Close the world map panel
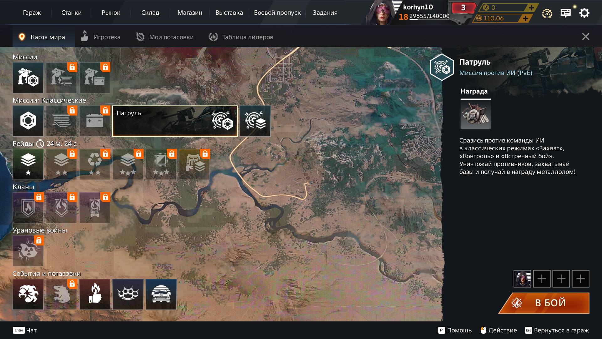The width and height of the screenshot is (602, 339). tap(585, 37)
